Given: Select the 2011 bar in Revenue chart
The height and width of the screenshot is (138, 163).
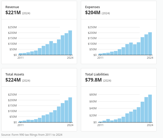Looking at the screenshot, I should (21, 54).
